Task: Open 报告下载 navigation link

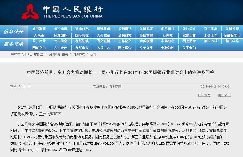Action: (x=210, y=41)
